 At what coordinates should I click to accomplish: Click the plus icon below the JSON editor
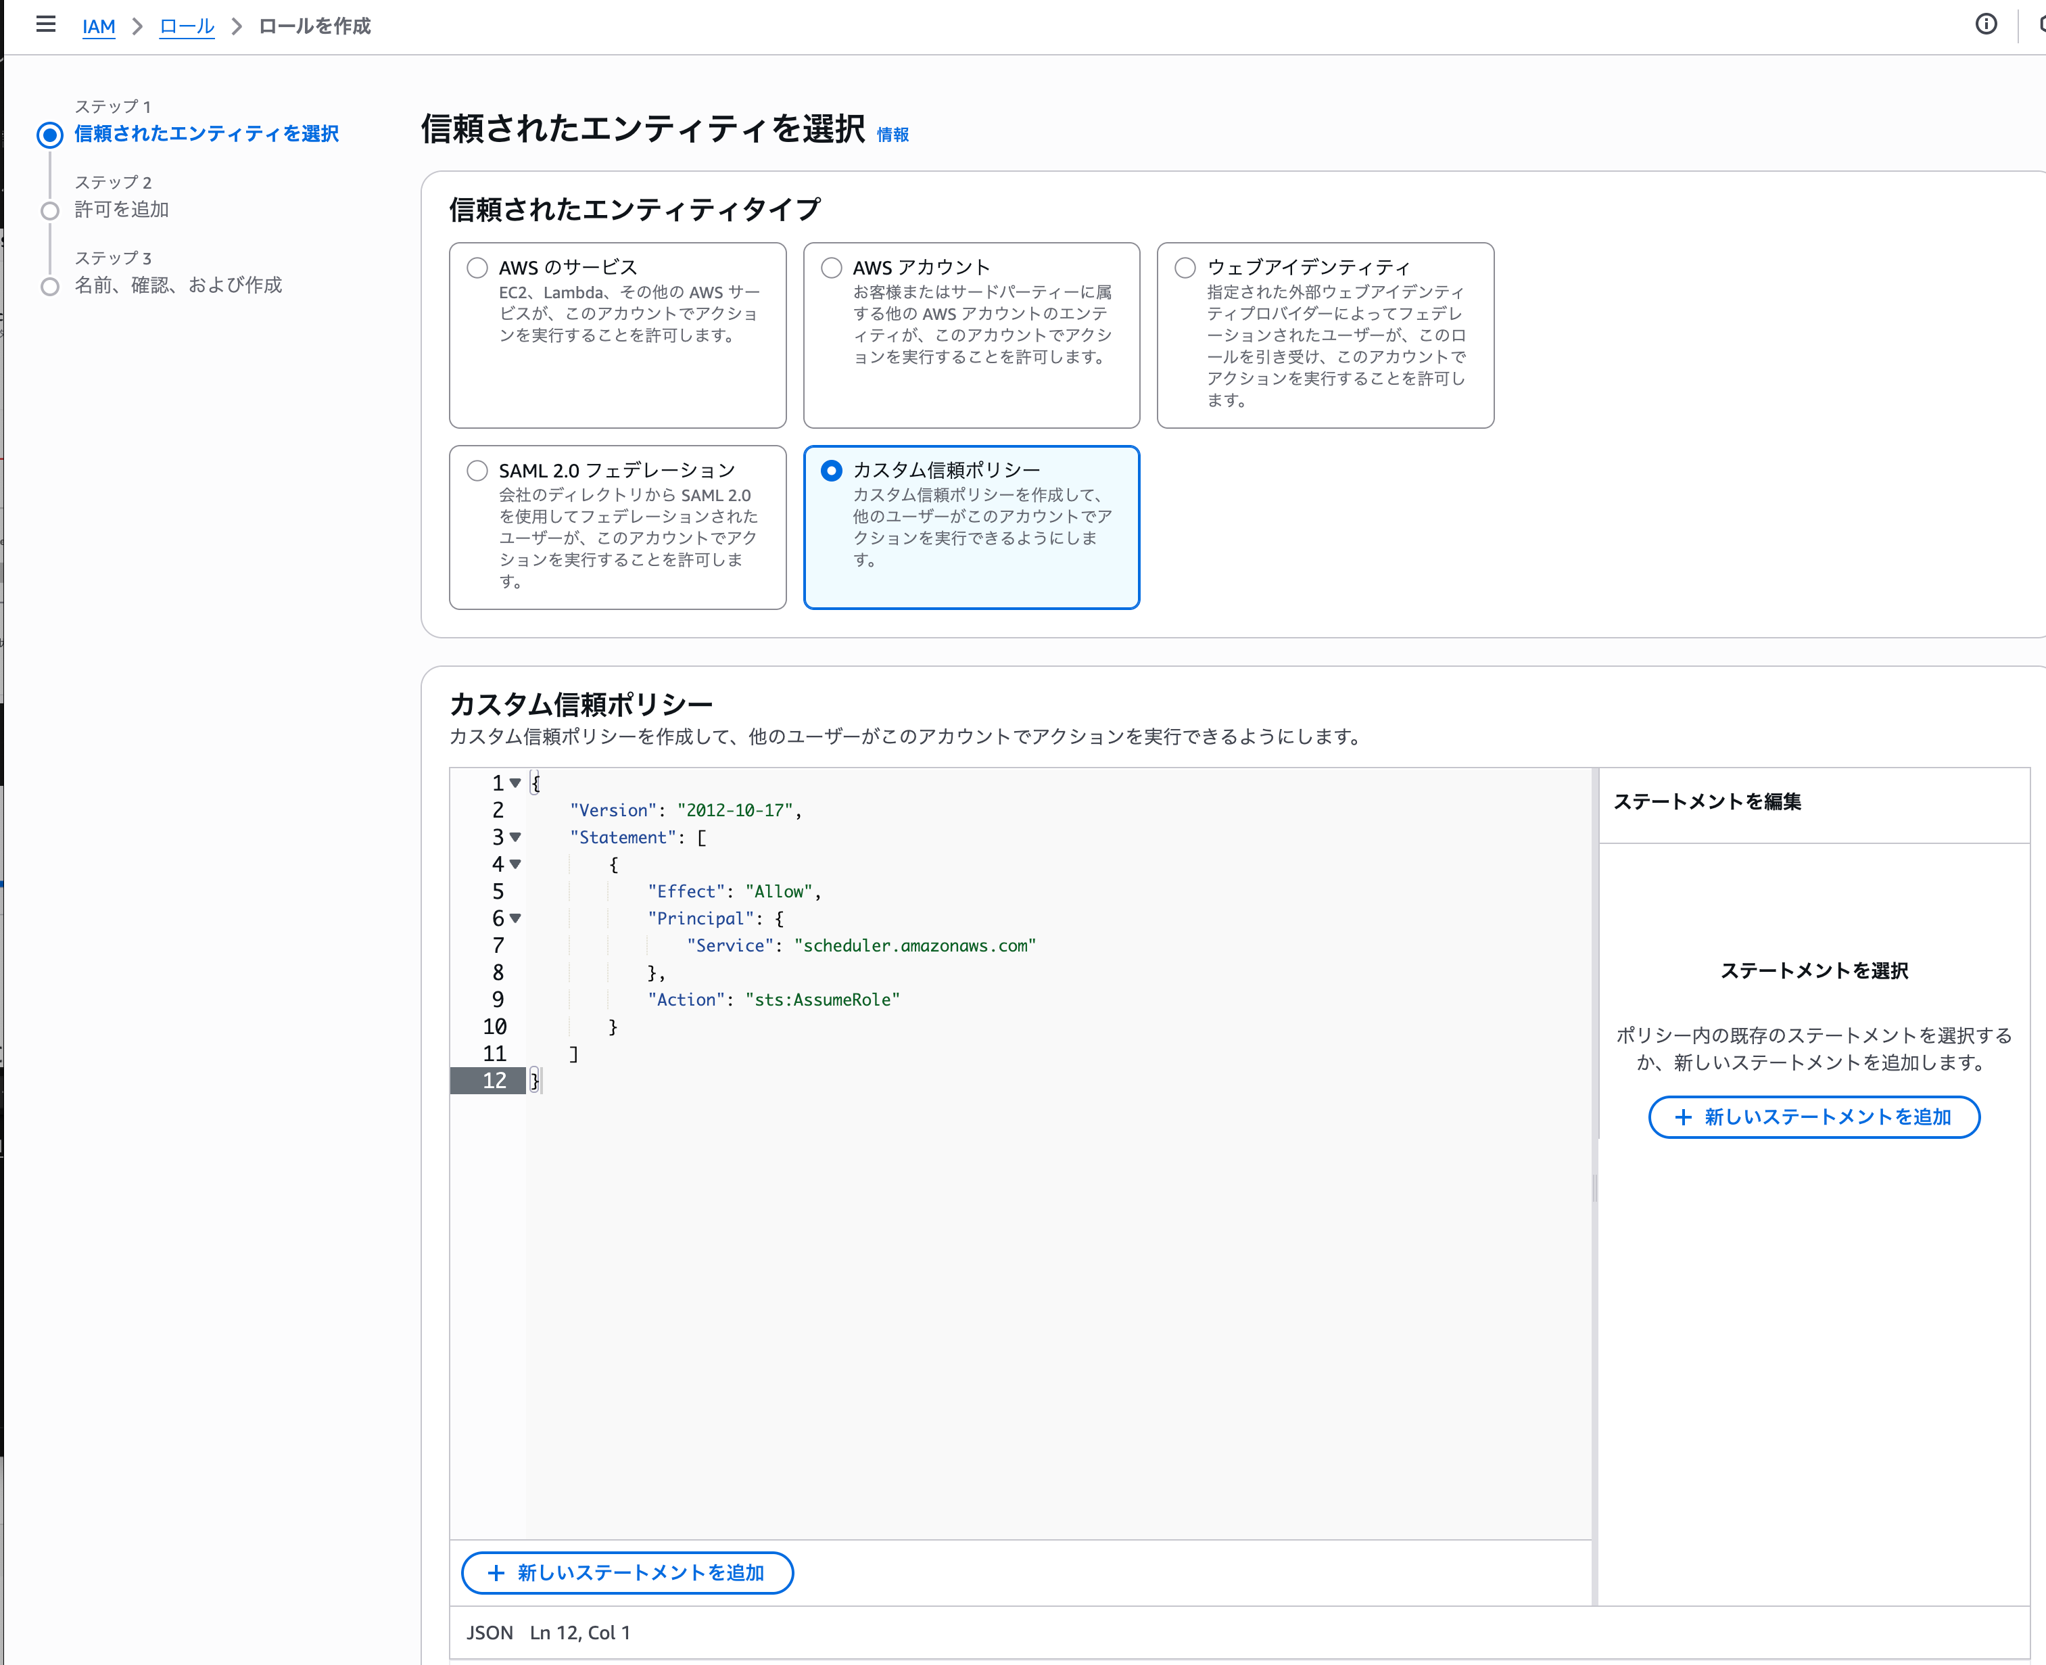[497, 1573]
